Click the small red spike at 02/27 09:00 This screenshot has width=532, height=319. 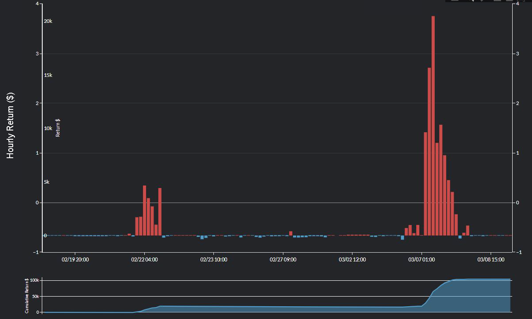coord(290,232)
